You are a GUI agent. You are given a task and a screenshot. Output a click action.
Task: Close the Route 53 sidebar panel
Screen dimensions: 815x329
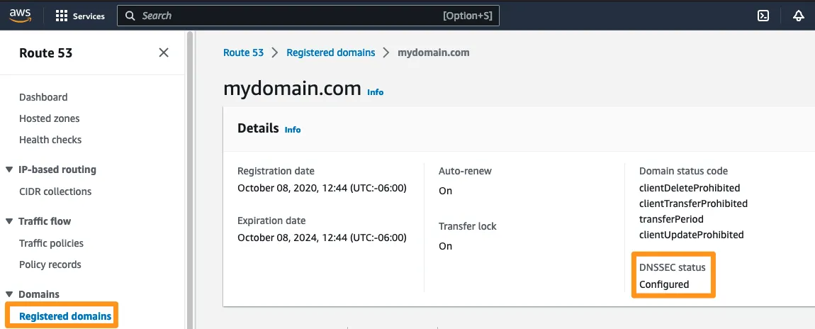point(164,52)
